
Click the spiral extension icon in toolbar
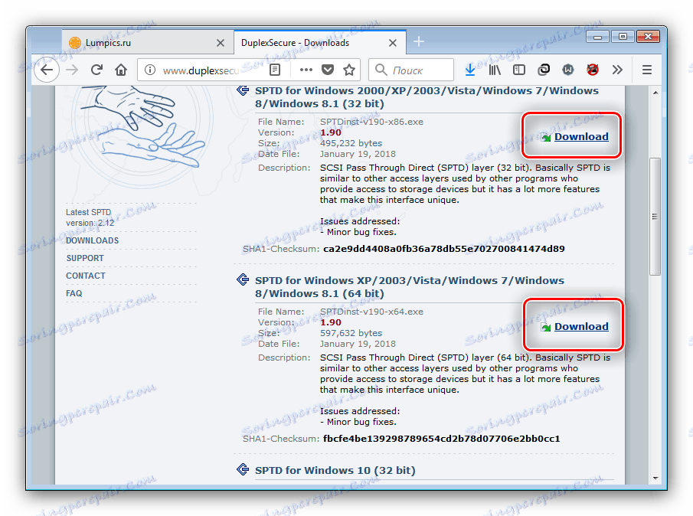point(544,70)
